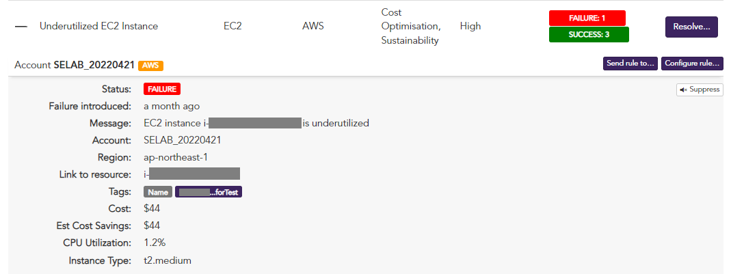This screenshot has height=274, width=731.
Task: Open Configure rule... settings
Action: [x=692, y=64]
